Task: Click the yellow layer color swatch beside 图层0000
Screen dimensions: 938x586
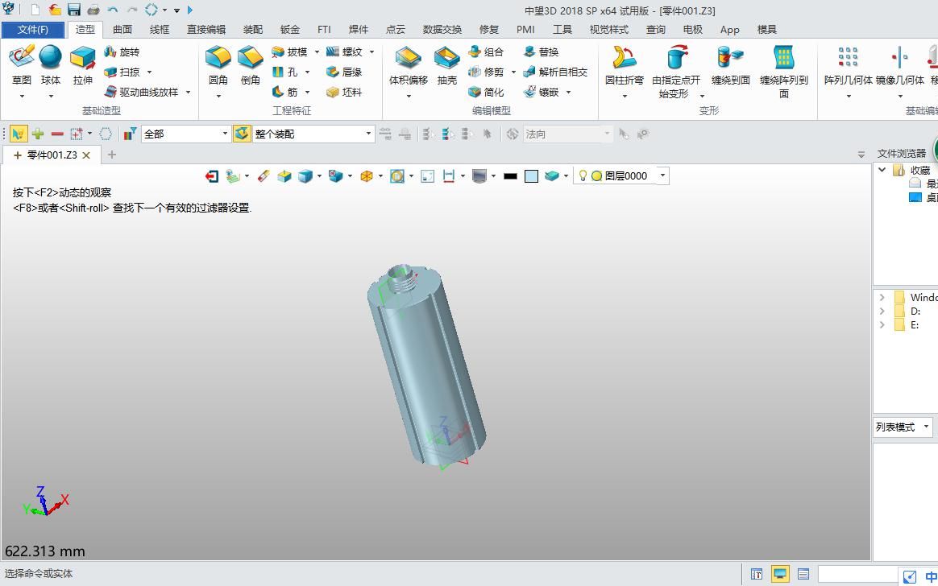Action: coord(596,175)
